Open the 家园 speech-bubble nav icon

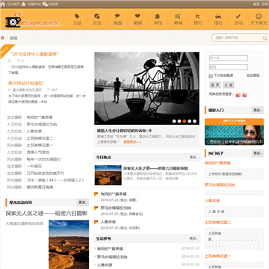[x=117, y=16]
